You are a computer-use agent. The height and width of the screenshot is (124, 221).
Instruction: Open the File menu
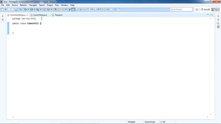[2, 5]
